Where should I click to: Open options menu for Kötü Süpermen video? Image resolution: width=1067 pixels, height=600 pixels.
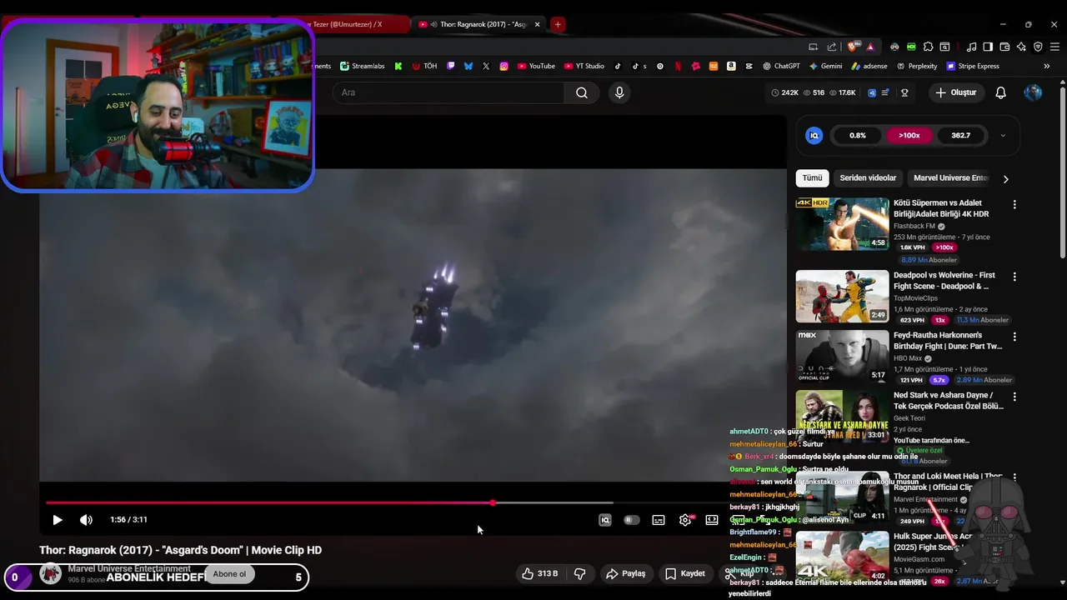coord(1014,204)
